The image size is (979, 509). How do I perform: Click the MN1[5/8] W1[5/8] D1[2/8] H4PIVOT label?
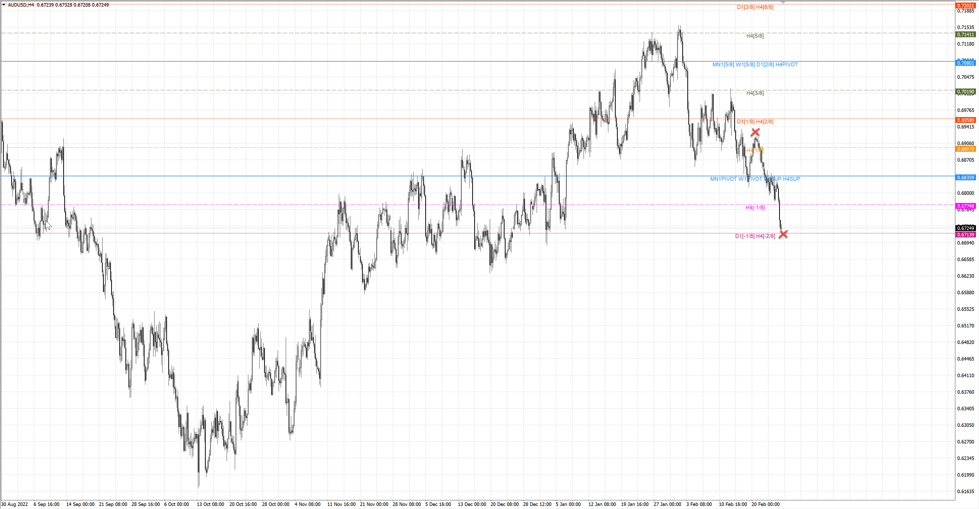coord(755,65)
